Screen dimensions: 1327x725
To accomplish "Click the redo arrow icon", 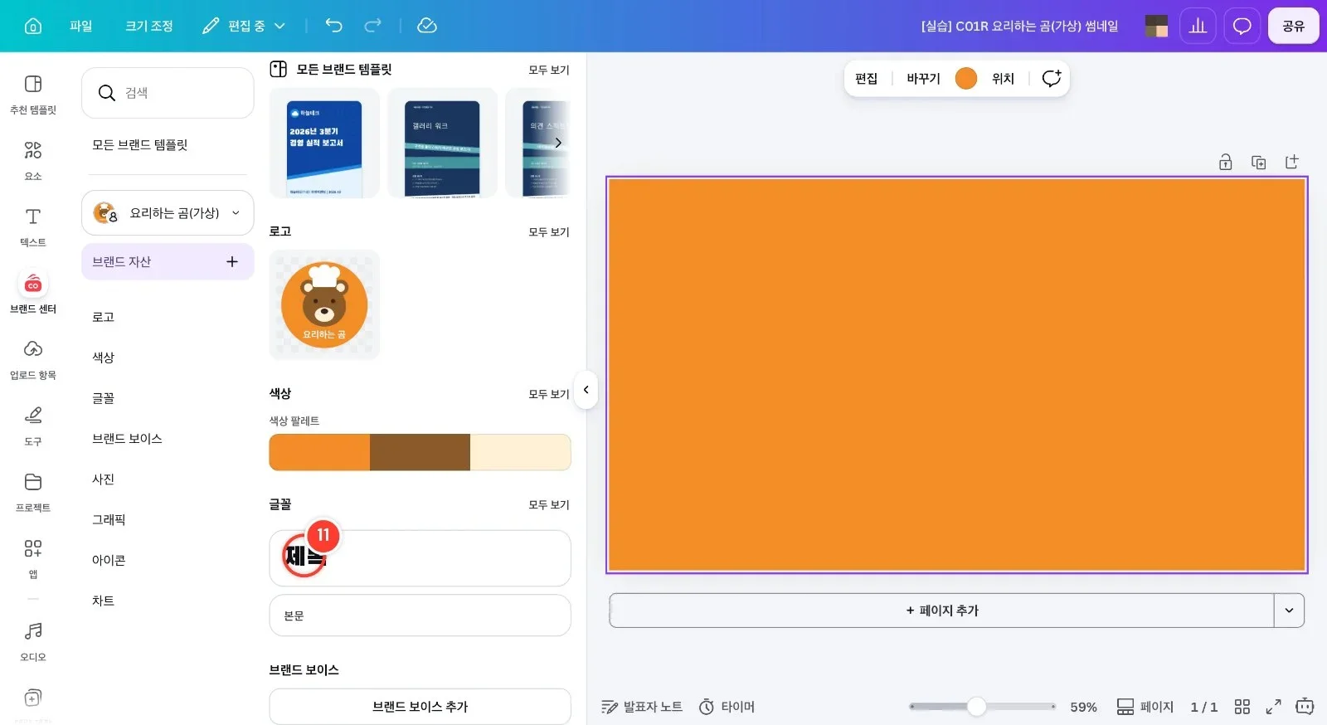I will click(x=373, y=26).
